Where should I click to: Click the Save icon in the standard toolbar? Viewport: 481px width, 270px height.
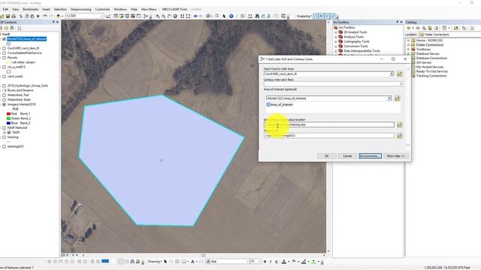point(8,16)
